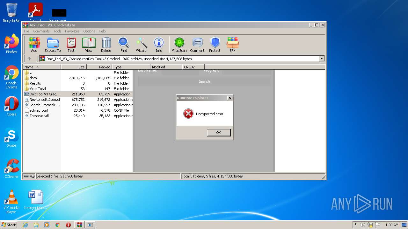Click the drive icon in status bar
Image resolution: width=408 pixels, height=229 pixels.
coord(26,176)
